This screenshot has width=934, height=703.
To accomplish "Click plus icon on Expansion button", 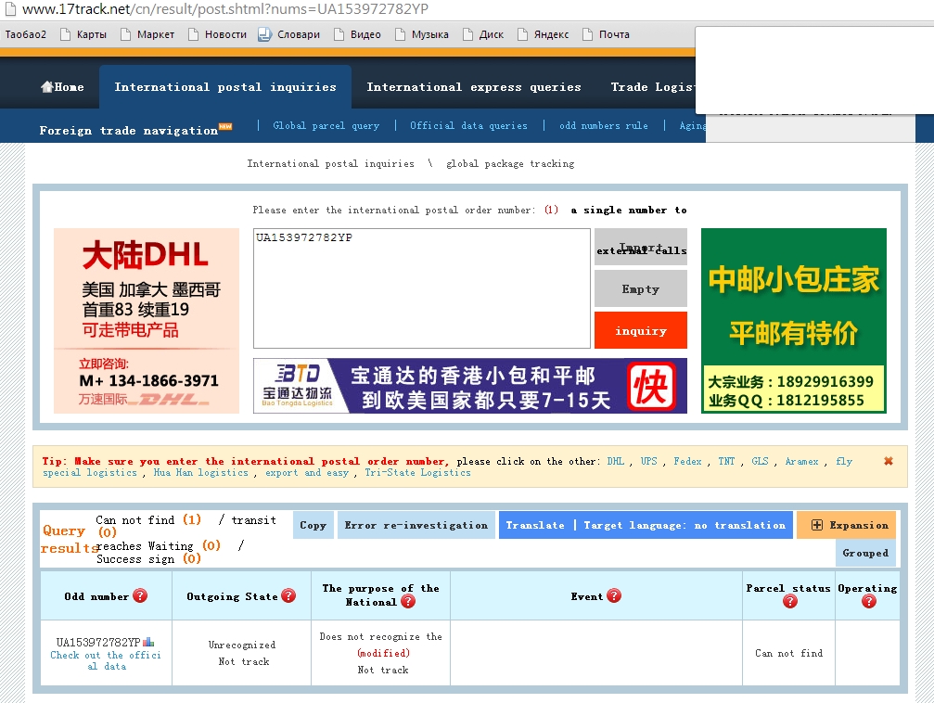I will [816, 525].
